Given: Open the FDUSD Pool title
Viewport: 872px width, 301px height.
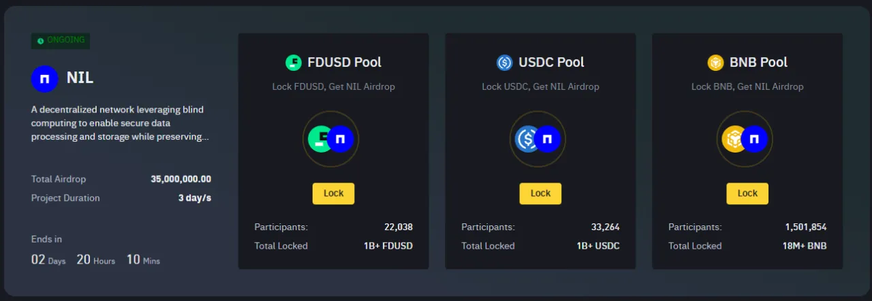Looking at the screenshot, I should pos(344,63).
